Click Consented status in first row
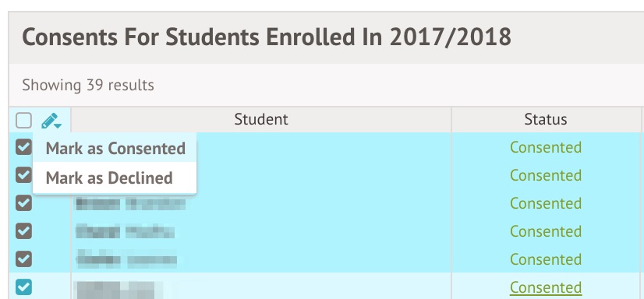Viewport: 644px width, 299px height. (546, 147)
